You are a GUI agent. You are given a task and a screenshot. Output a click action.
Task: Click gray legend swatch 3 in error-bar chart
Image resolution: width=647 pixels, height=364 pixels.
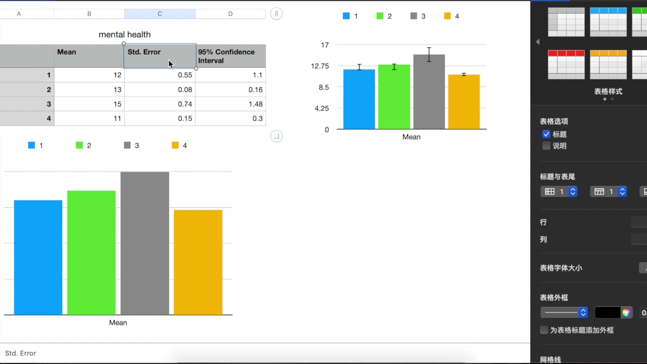(x=414, y=16)
